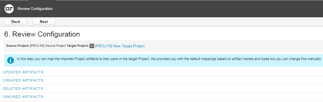Expand the Ignored Artifacts section

click(x=23, y=97)
